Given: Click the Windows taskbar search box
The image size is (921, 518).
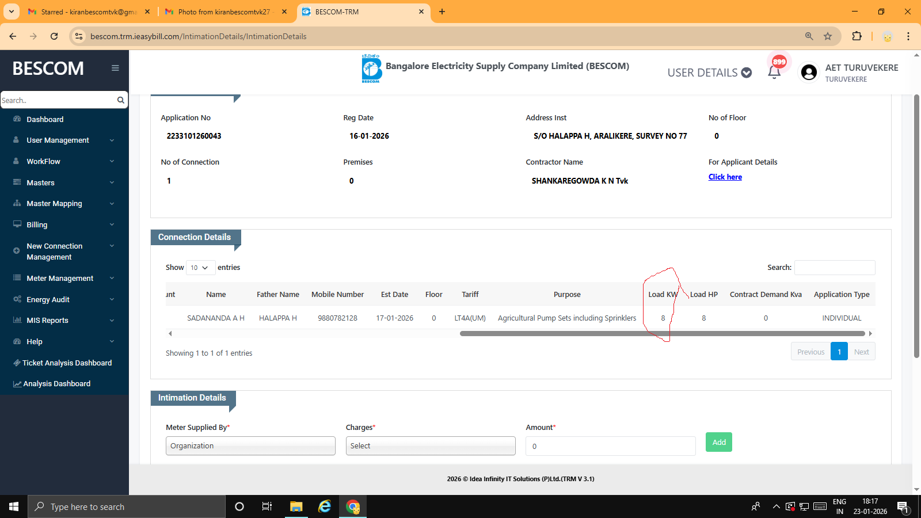Looking at the screenshot, I should [x=127, y=506].
